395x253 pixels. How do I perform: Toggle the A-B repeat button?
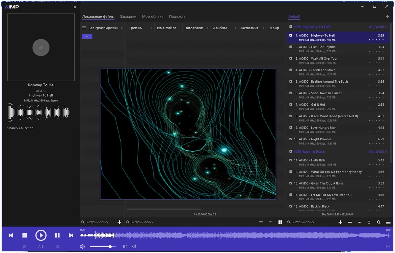coord(41,246)
